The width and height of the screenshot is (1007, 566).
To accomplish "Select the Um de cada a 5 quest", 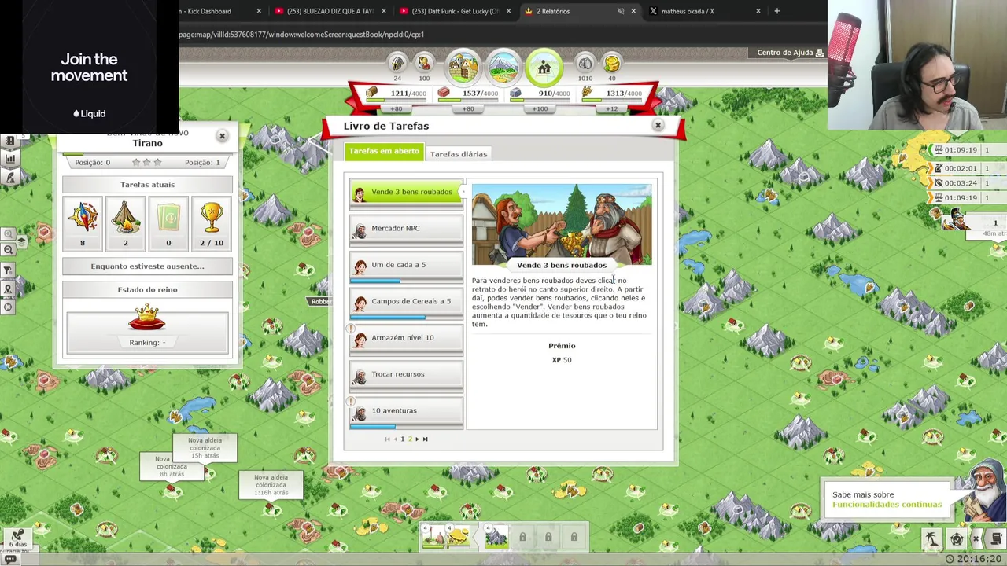I will point(406,266).
